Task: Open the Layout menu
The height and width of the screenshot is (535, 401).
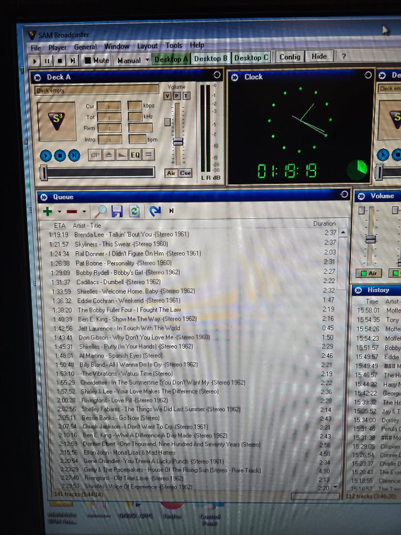Action: [147, 46]
